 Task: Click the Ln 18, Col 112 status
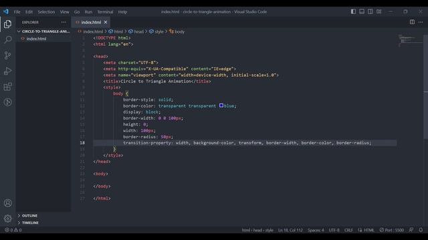290,230
